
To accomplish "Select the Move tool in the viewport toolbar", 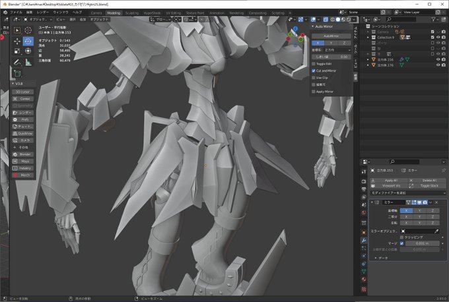I will pyautogui.click(x=17, y=41).
